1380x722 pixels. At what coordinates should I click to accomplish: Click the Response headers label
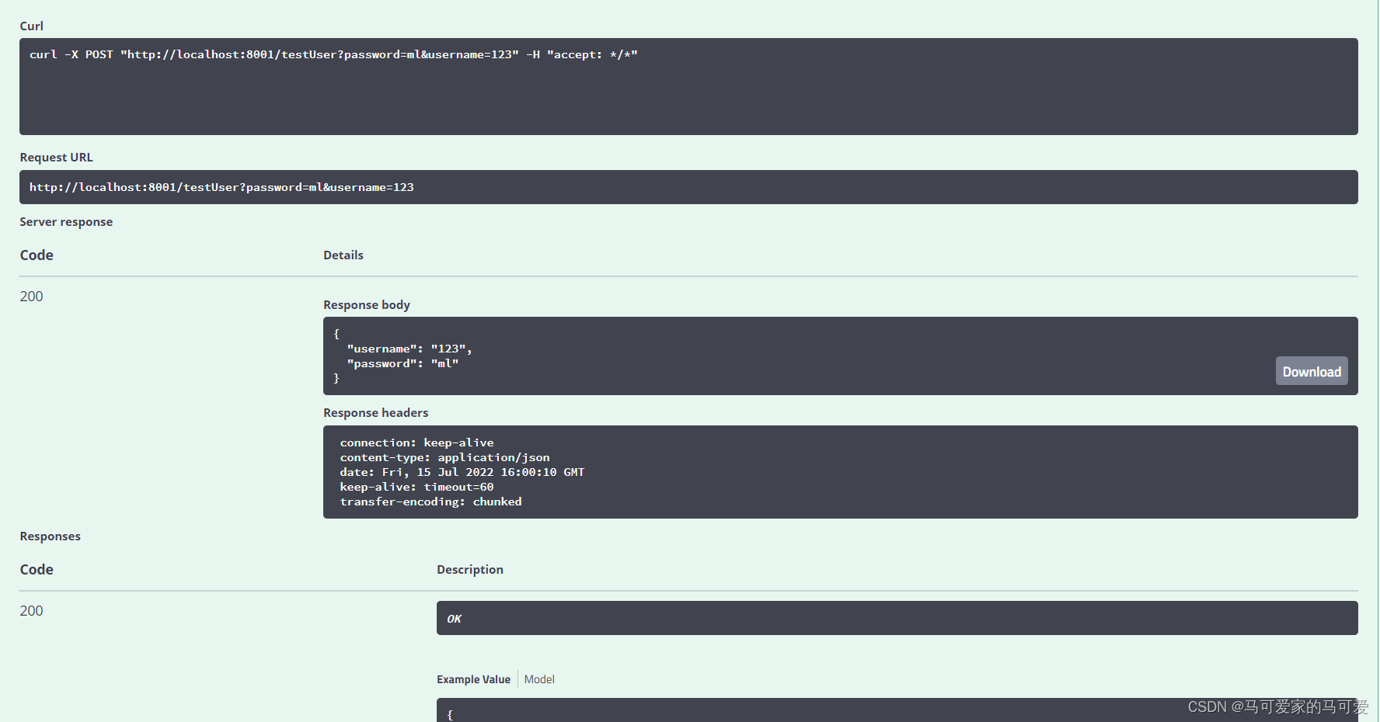pos(376,413)
